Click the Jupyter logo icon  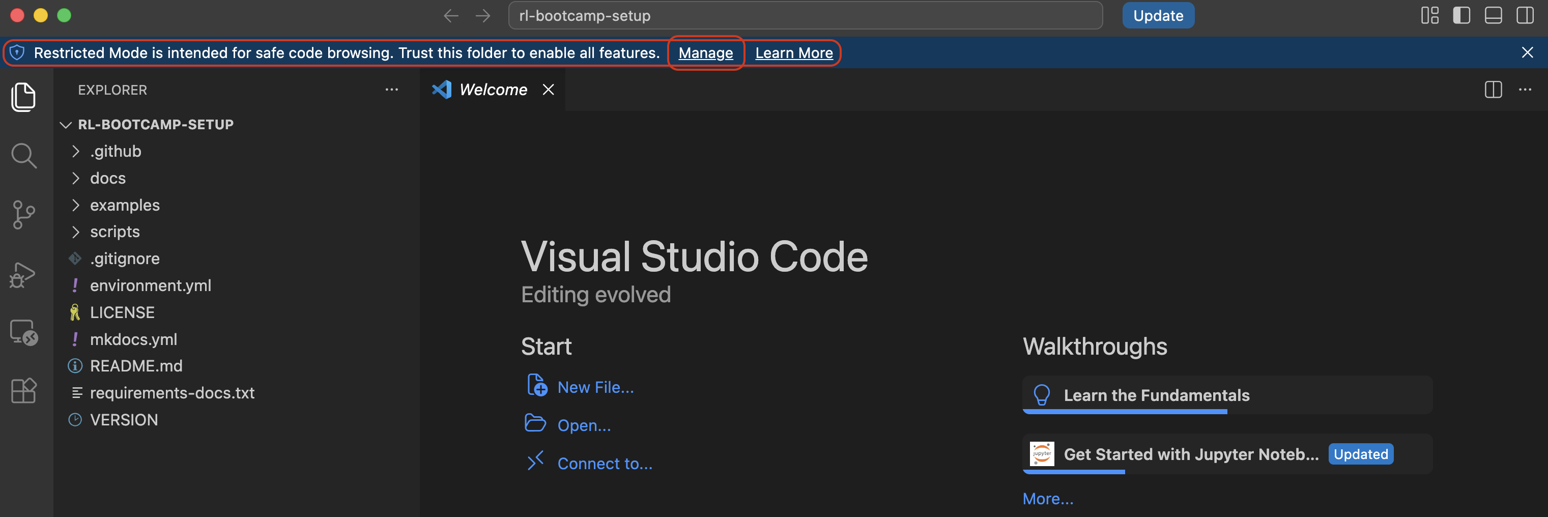pos(1042,454)
